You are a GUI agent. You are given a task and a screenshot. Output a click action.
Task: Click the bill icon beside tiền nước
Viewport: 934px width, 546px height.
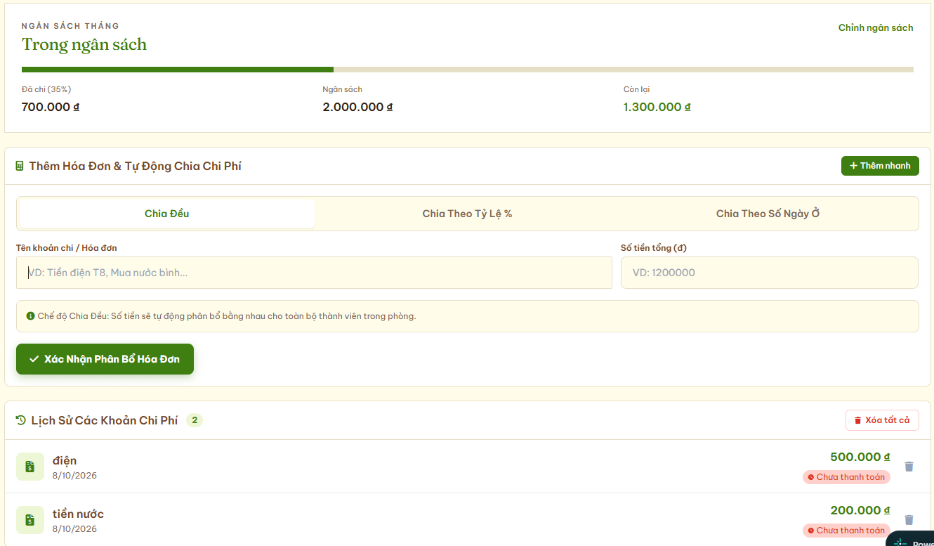point(30,520)
